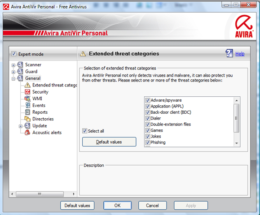This screenshot has width=260, height=215.
Task: Select the Acoustic alerts icon
Action: pyautogui.click(x=27, y=133)
